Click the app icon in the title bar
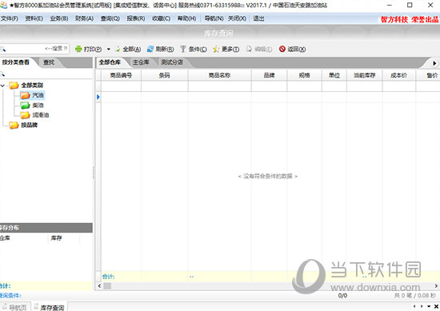Screen dimensions: 440x311 click(x=4, y=5)
